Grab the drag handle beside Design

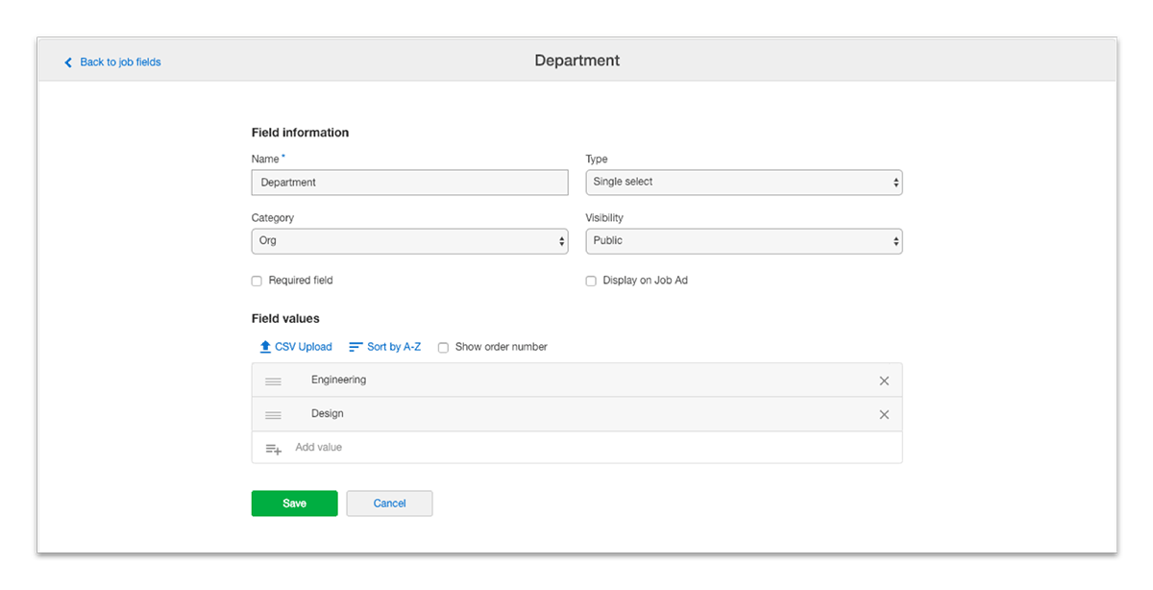coord(273,415)
